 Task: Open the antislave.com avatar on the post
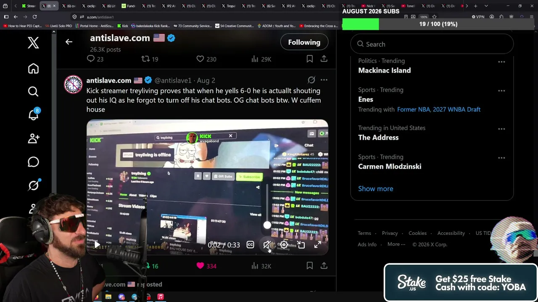pos(73,84)
